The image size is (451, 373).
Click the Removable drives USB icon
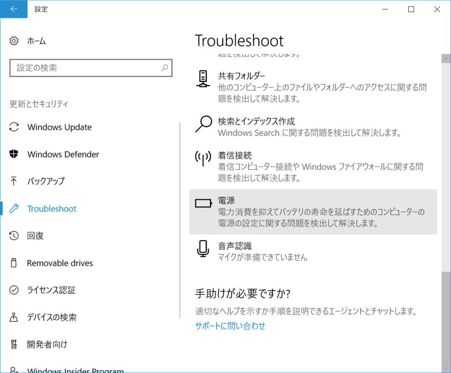click(14, 263)
